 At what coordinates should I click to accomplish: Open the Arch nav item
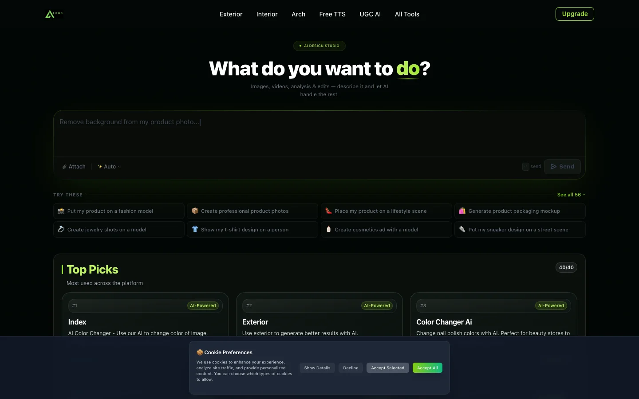(298, 14)
